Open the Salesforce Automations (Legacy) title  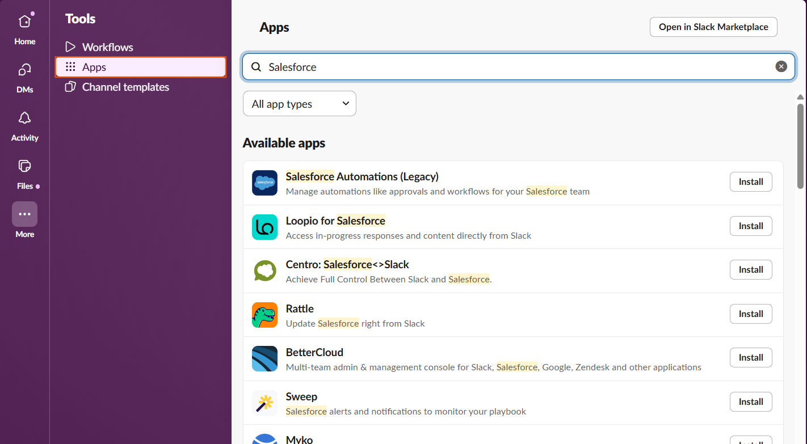click(362, 176)
